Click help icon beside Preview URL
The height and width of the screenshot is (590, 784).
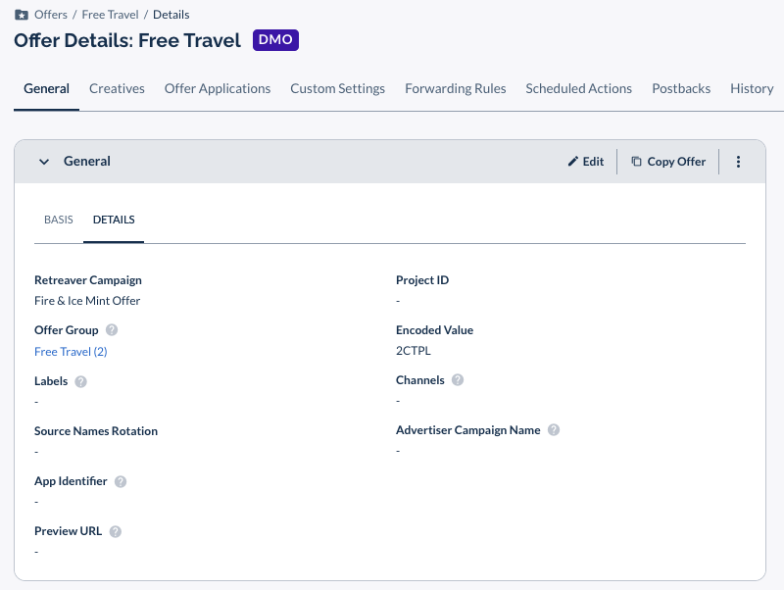click(x=116, y=531)
